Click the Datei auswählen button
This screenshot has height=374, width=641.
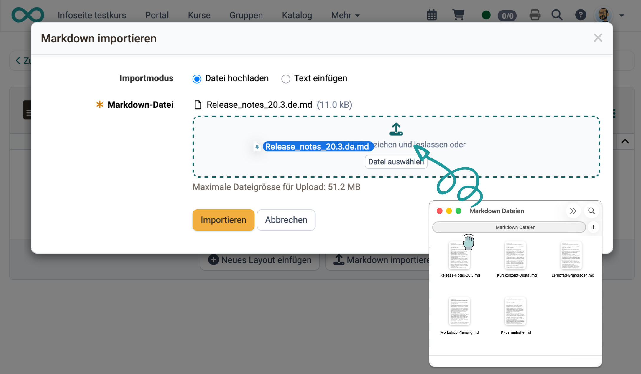(396, 162)
